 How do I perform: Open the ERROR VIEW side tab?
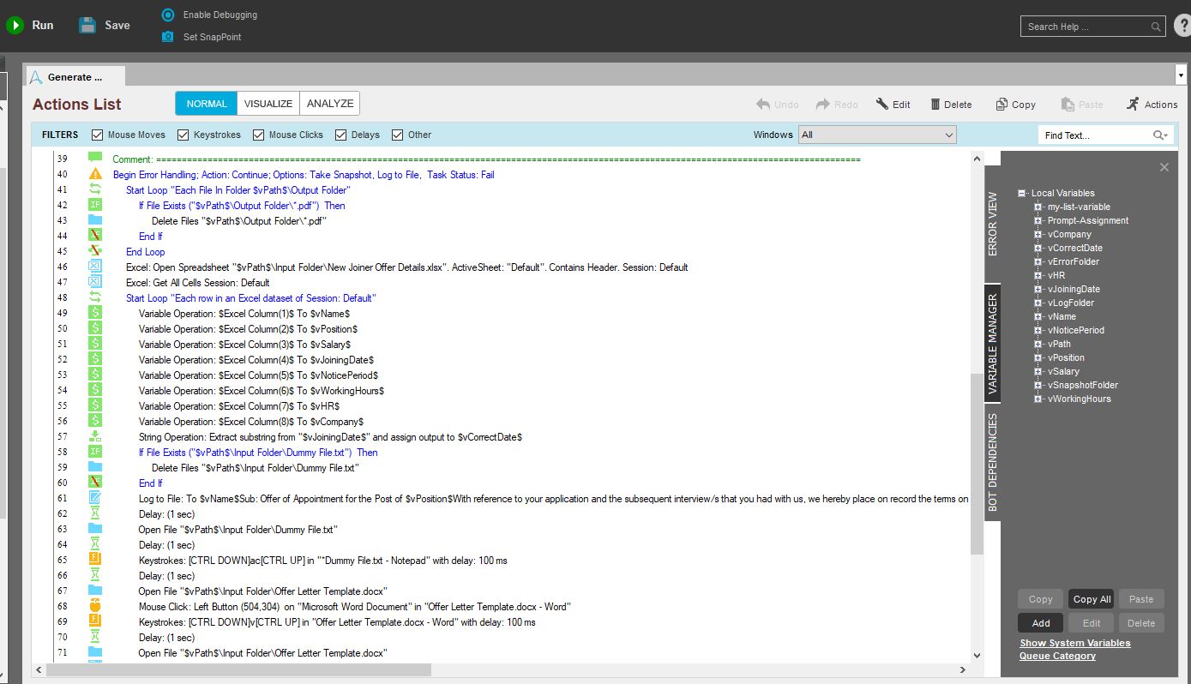pos(992,224)
